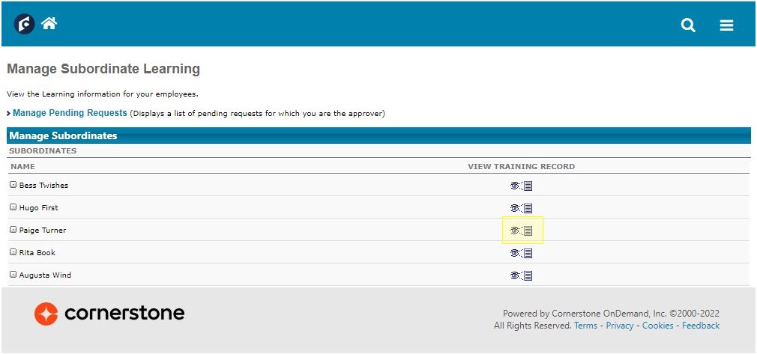Expand the Bess Twishes subordinate row
Screen dimensions: 757x354
(13, 185)
